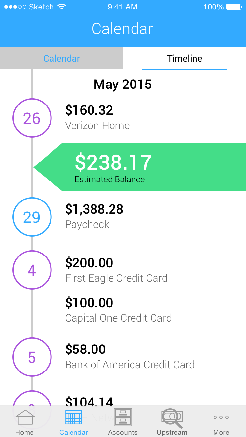Screen dimensions: 246x437
Task: Open Capital One Credit Card payment
Action: coord(118,310)
